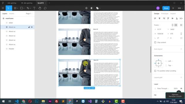Open the Frame tool dropdown arrow
The image size is (185, 104).
tap(17, 8)
